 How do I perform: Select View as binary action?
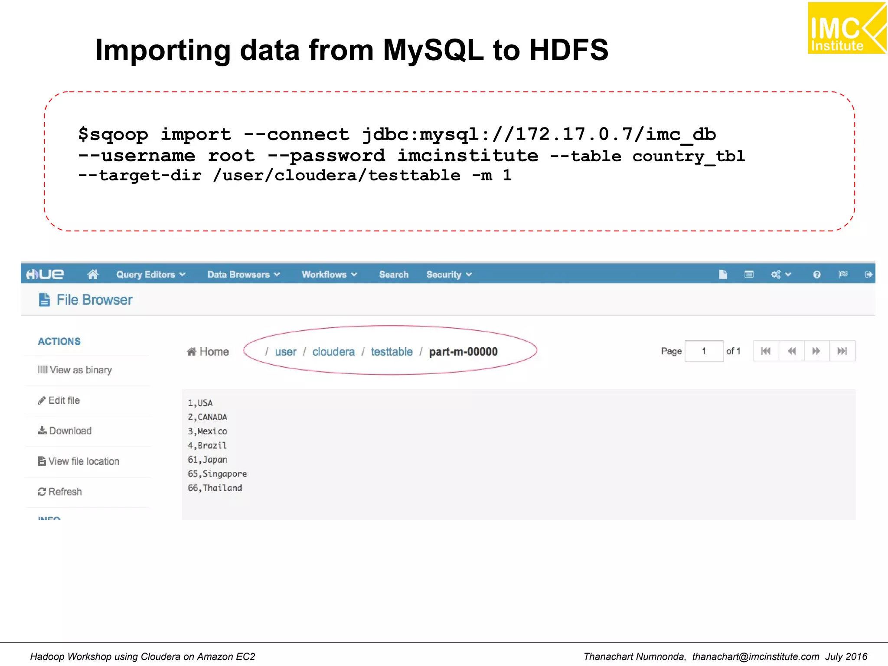pyautogui.click(x=75, y=370)
